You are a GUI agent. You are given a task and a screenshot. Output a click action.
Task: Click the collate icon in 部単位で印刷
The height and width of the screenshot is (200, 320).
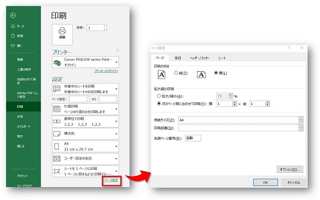[57, 121]
